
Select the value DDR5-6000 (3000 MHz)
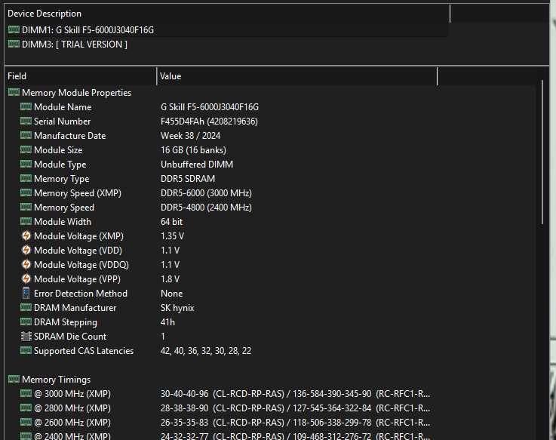pos(206,193)
